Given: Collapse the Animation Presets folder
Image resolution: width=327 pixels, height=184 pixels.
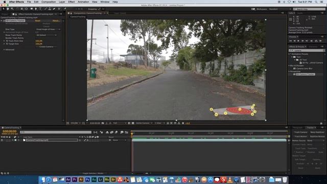Looking at the screenshot, I should (x=290, y=54).
